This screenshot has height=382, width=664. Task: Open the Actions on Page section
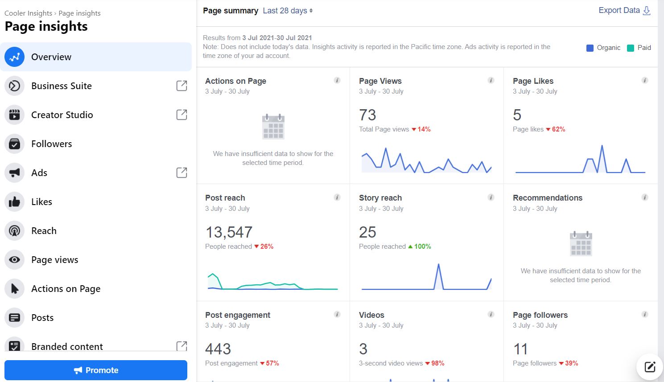66,288
